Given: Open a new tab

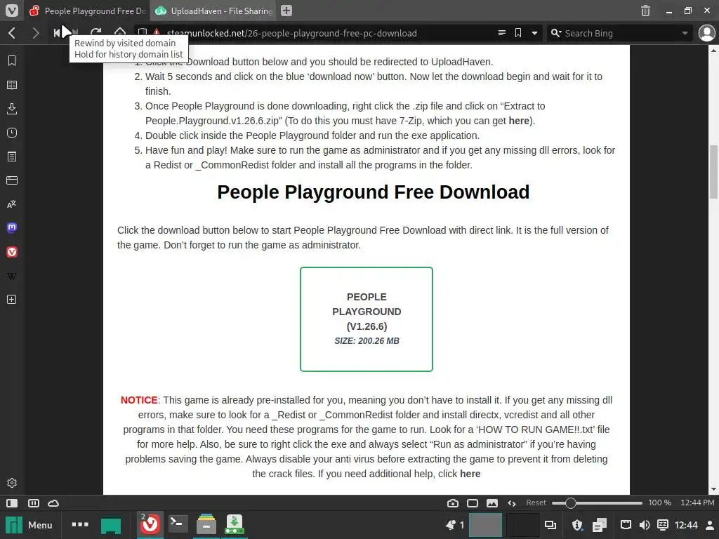Looking at the screenshot, I should (x=286, y=11).
